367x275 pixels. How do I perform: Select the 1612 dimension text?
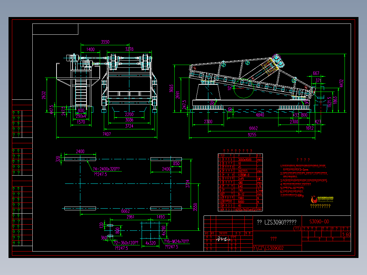(x=309, y=128)
